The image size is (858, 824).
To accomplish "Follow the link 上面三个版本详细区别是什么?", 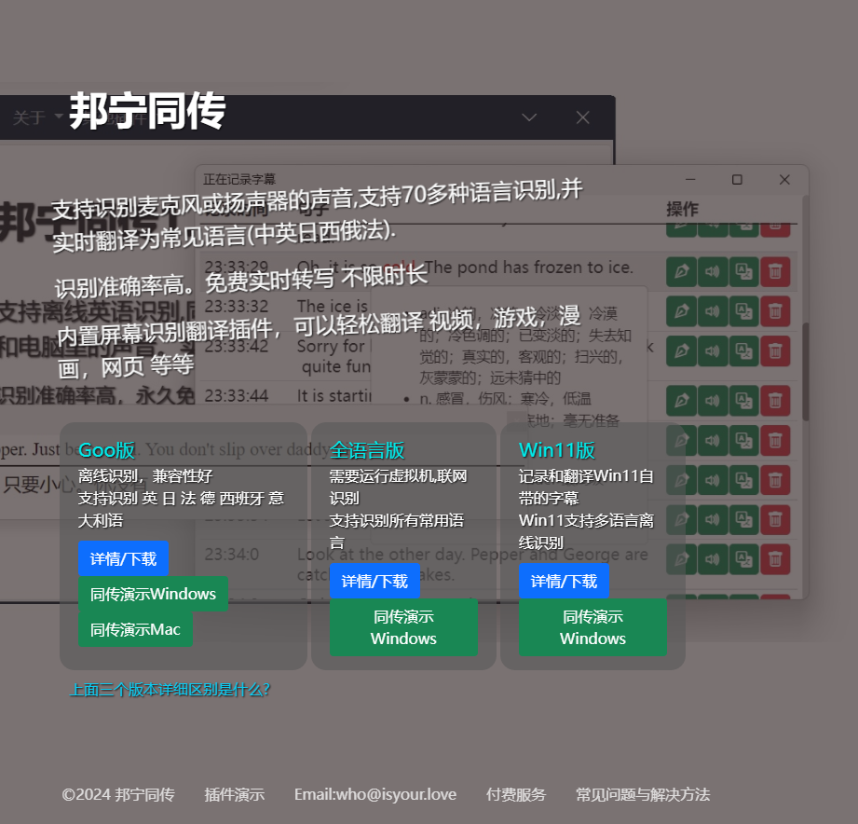I will click(170, 690).
